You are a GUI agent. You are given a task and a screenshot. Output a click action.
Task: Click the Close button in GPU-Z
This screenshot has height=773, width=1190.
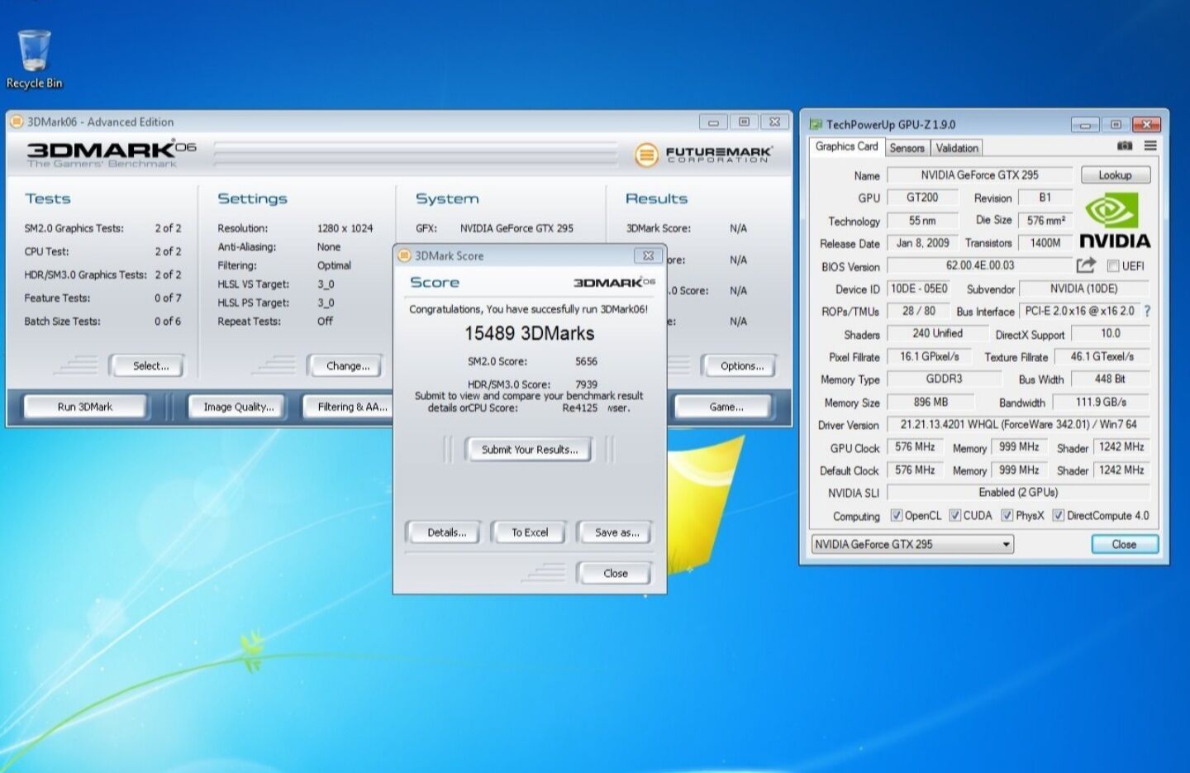1124,544
